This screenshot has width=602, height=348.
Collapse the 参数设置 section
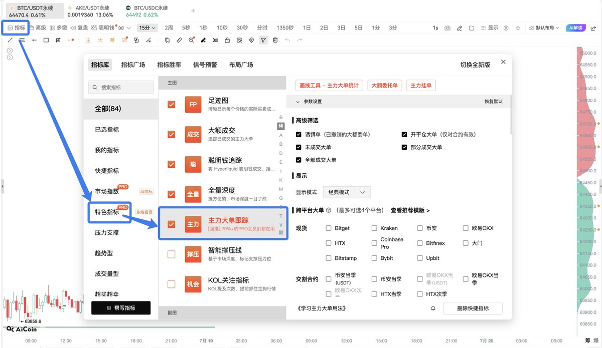297,102
